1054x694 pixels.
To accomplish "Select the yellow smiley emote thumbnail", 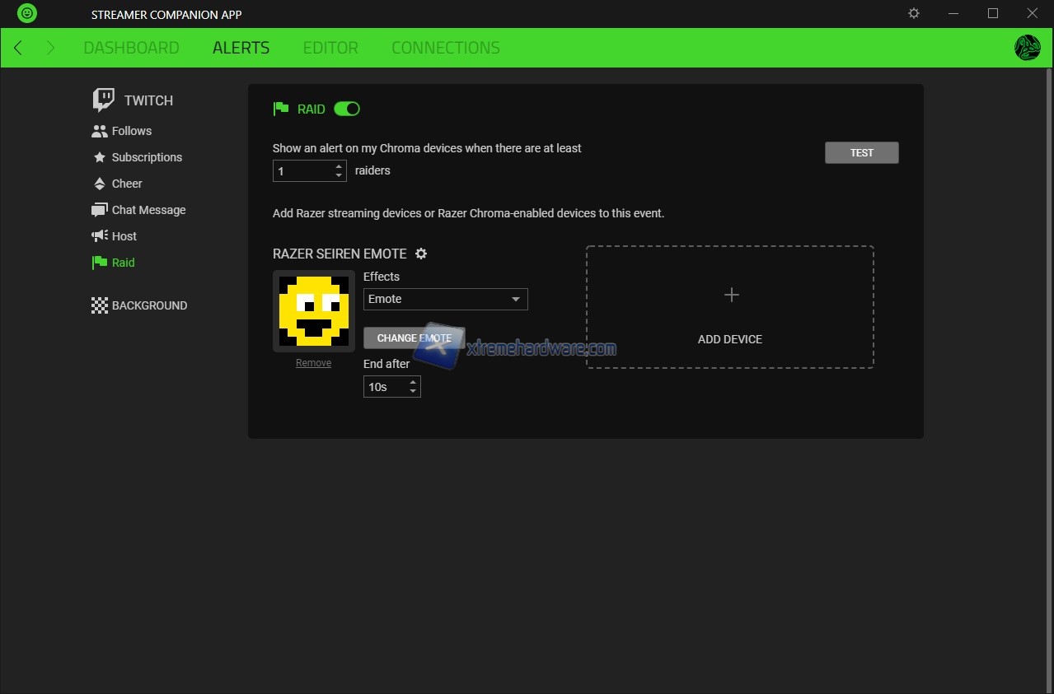I will coord(313,311).
